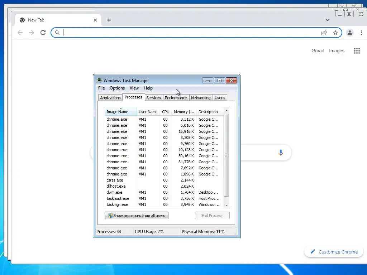The width and height of the screenshot is (367, 275).
Task: Click process list scroll up arrow
Action: tap(227, 111)
